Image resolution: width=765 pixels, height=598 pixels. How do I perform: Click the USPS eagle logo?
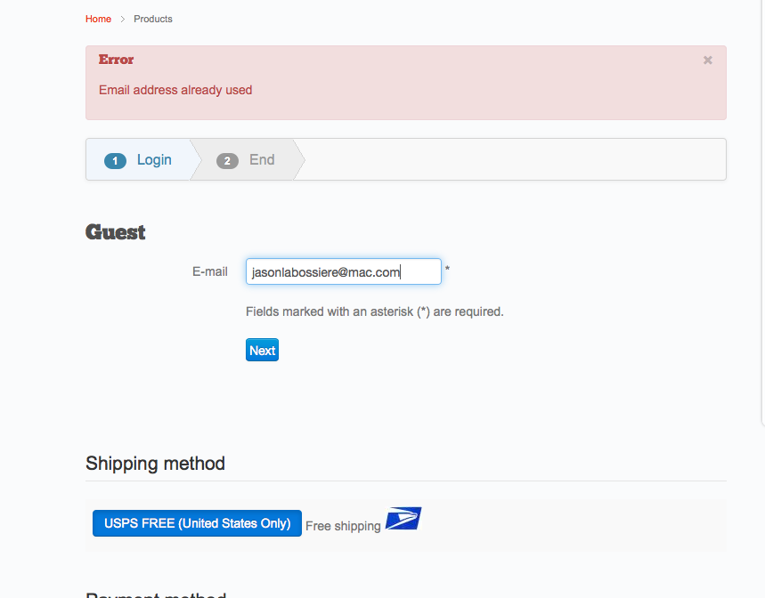point(403,519)
